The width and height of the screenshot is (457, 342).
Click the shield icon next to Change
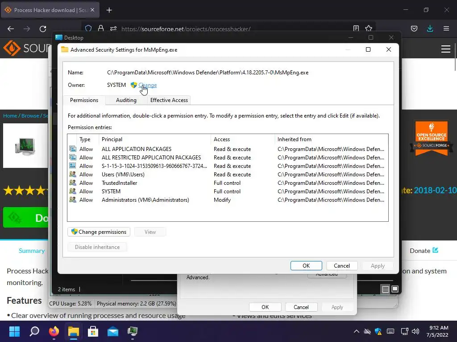pyautogui.click(x=134, y=85)
